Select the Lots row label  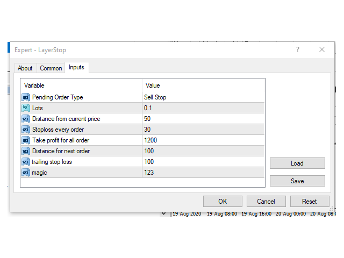pyautogui.click(x=37, y=108)
